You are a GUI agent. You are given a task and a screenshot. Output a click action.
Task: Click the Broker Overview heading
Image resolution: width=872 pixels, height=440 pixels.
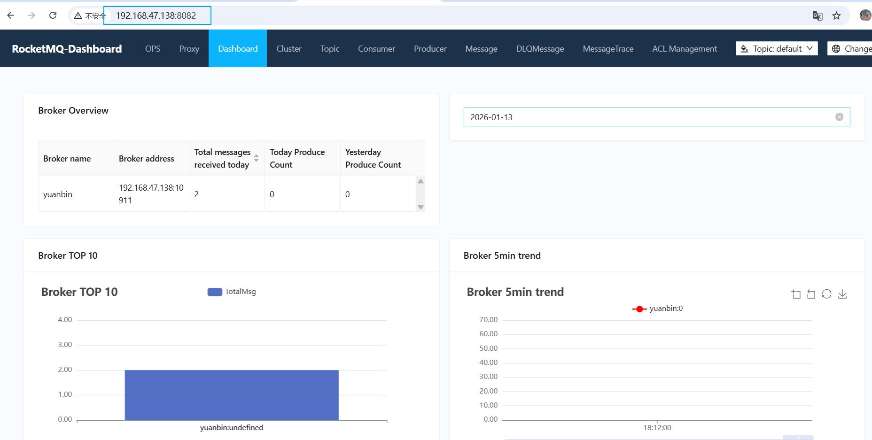click(73, 110)
